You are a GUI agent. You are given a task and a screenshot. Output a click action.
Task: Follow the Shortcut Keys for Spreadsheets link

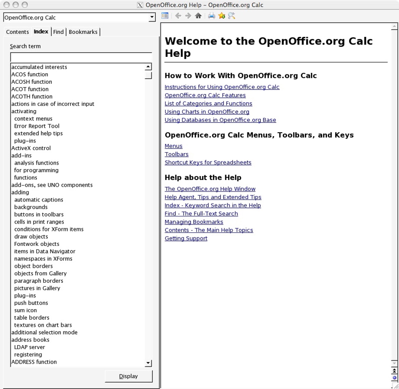pos(208,162)
